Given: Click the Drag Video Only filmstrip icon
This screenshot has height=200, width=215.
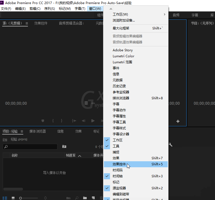Looking at the screenshot, I should pyautogui.click(x=86, y=103).
